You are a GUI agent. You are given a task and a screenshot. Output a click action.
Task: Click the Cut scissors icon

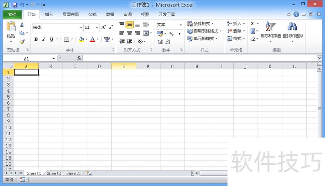22,25
